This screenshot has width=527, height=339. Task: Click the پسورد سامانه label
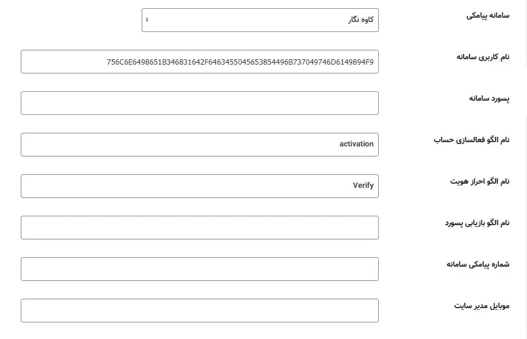coord(488,98)
